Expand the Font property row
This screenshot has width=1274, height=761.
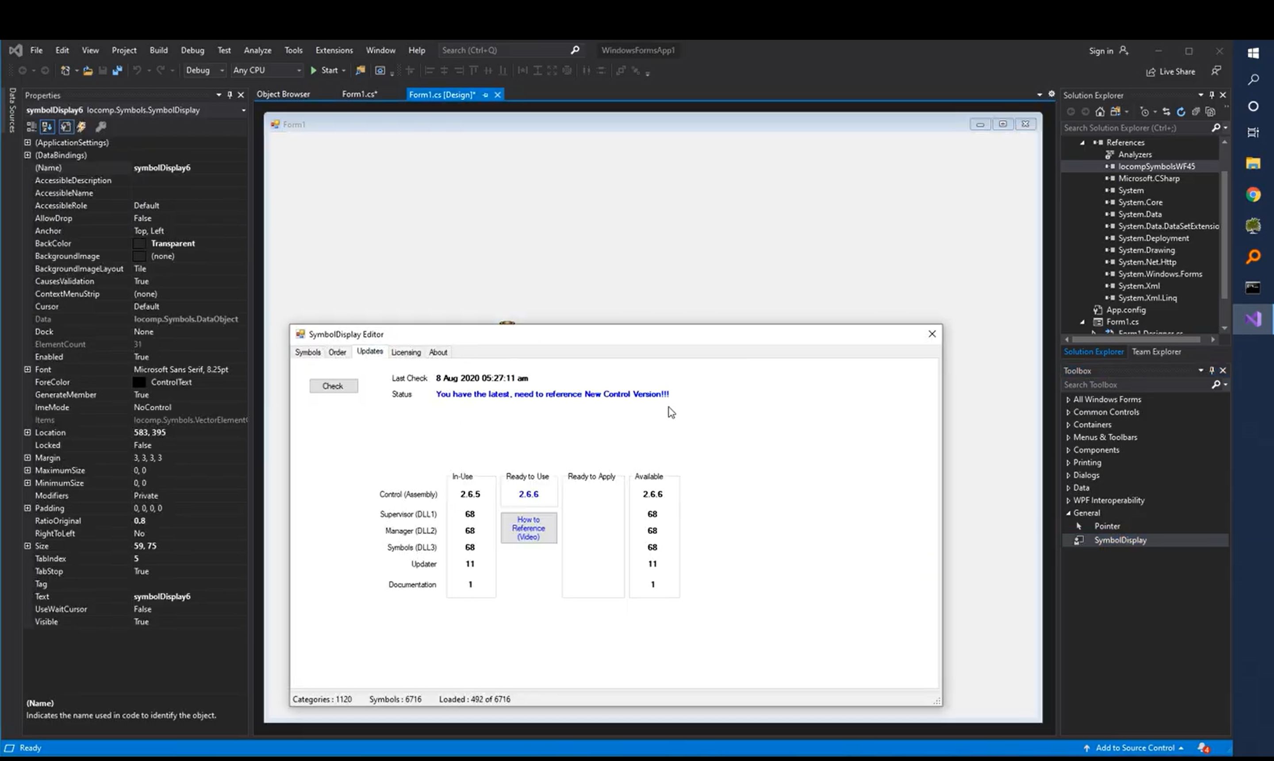[x=28, y=369]
